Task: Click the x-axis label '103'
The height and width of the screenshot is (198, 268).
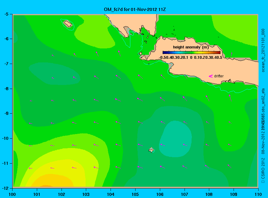Action: point(86,194)
